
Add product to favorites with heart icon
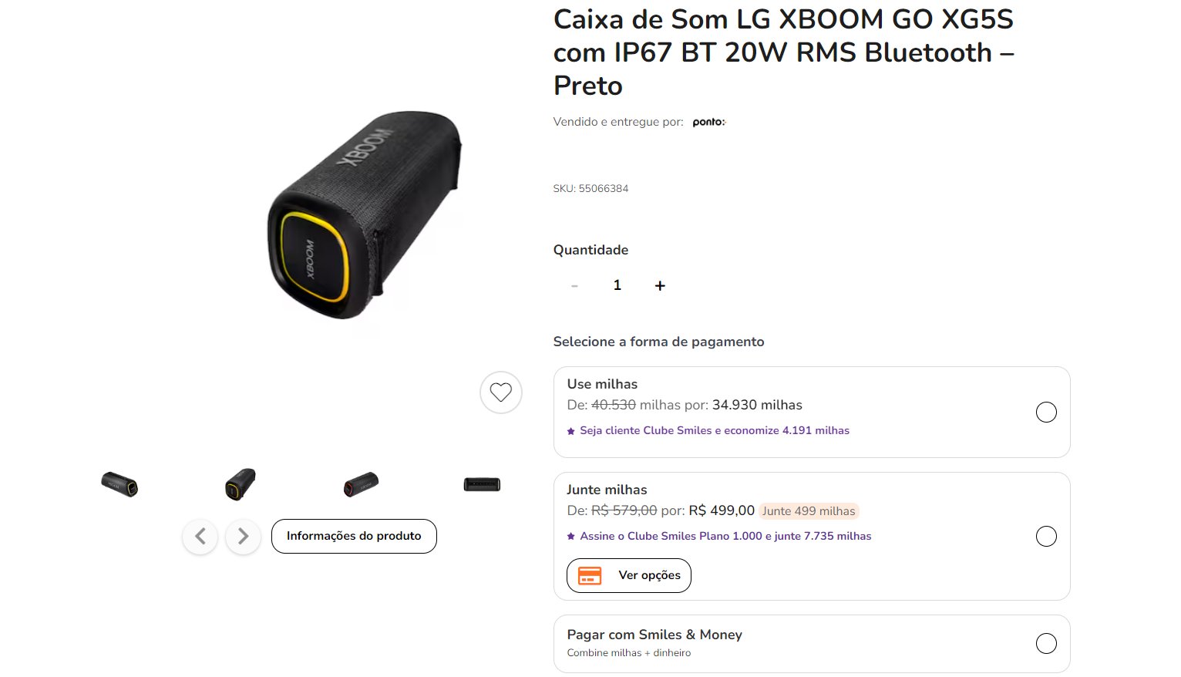click(501, 392)
